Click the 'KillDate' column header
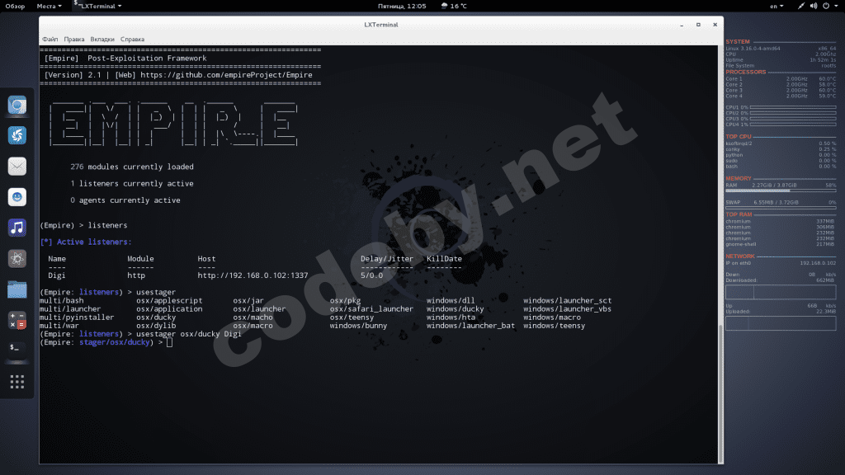 [x=444, y=258]
